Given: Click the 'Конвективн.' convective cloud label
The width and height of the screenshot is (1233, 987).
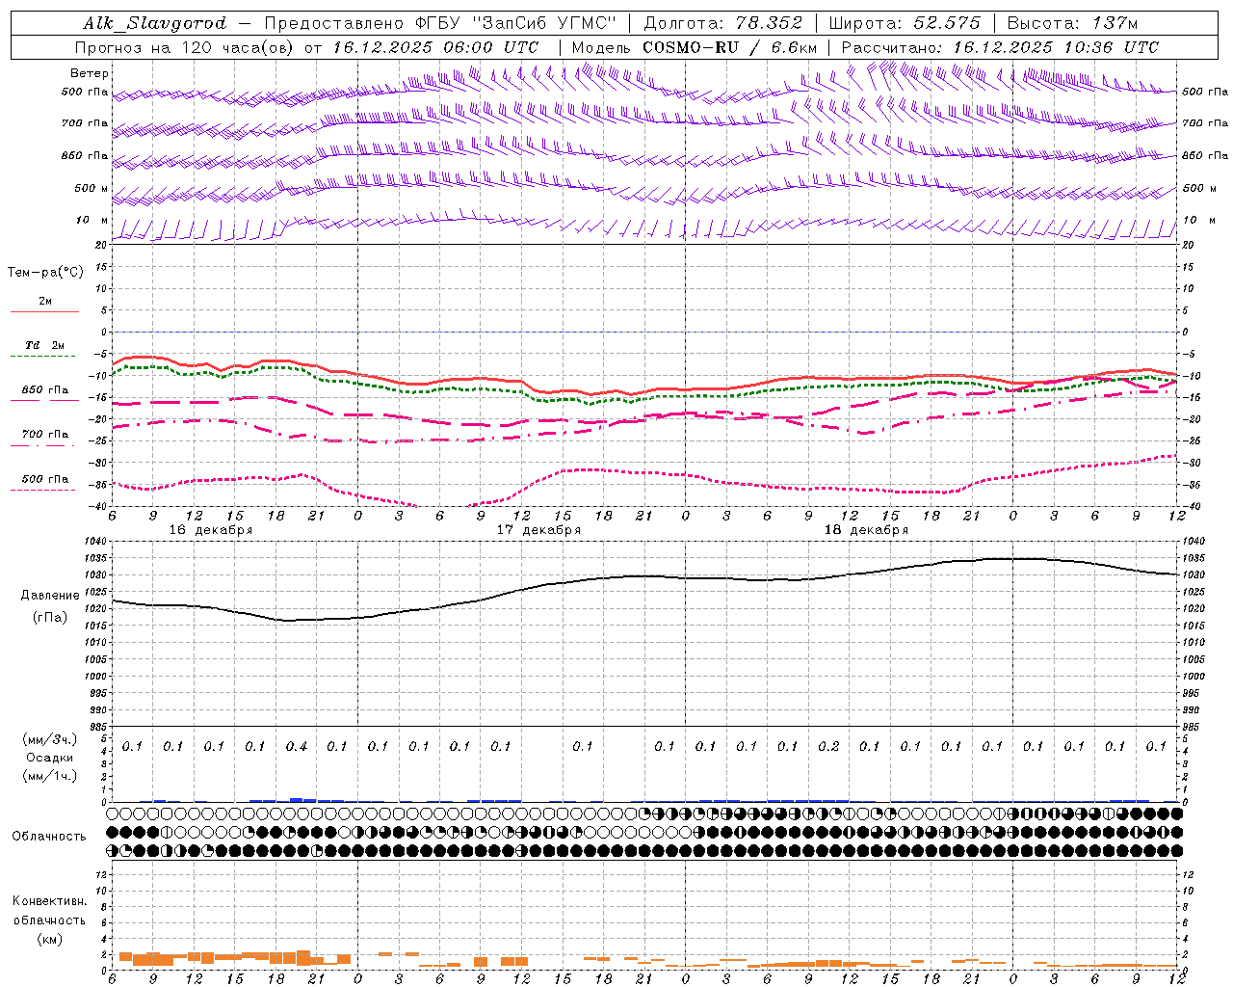Looking at the screenshot, I should coord(49,901).
